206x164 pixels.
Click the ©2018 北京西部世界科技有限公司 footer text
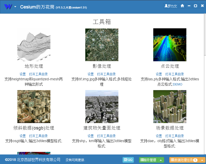point(33,160)
